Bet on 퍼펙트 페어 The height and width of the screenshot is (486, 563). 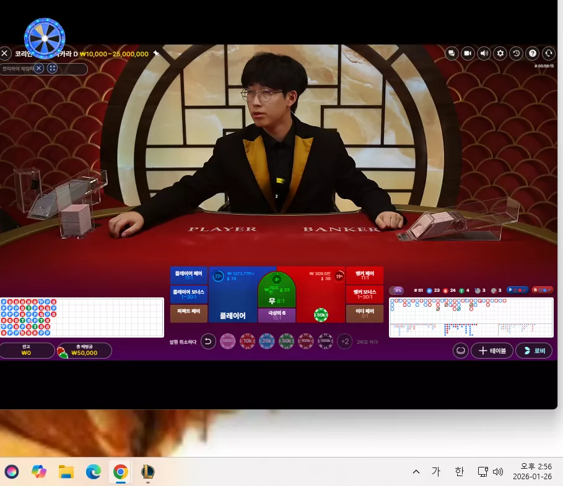(x=188, y=313)
